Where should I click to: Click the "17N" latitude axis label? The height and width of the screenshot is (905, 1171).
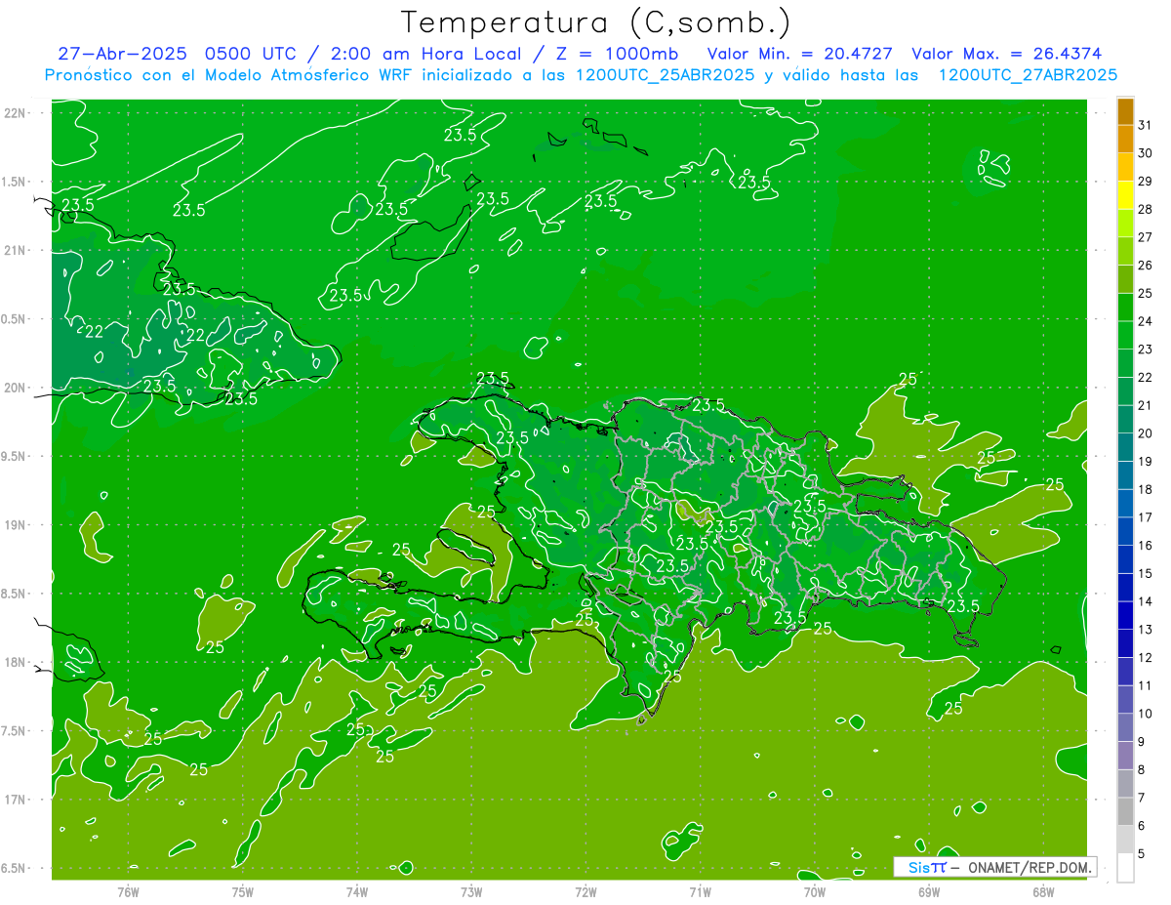(x=16, y=800)
